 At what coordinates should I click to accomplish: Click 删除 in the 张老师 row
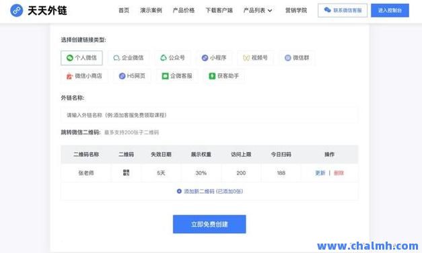tap(339, 173)
